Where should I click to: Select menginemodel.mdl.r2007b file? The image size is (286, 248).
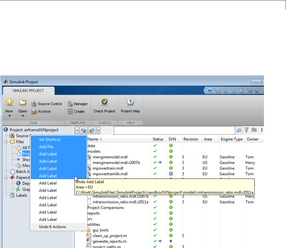pos(116,163)
